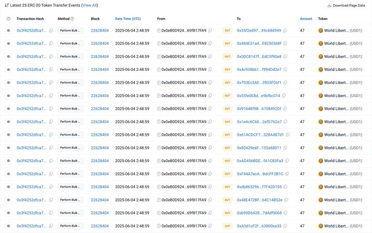Open block 22628404 in the 0x703Ec3AE row
372x233 pixels.
click(100, 83)
